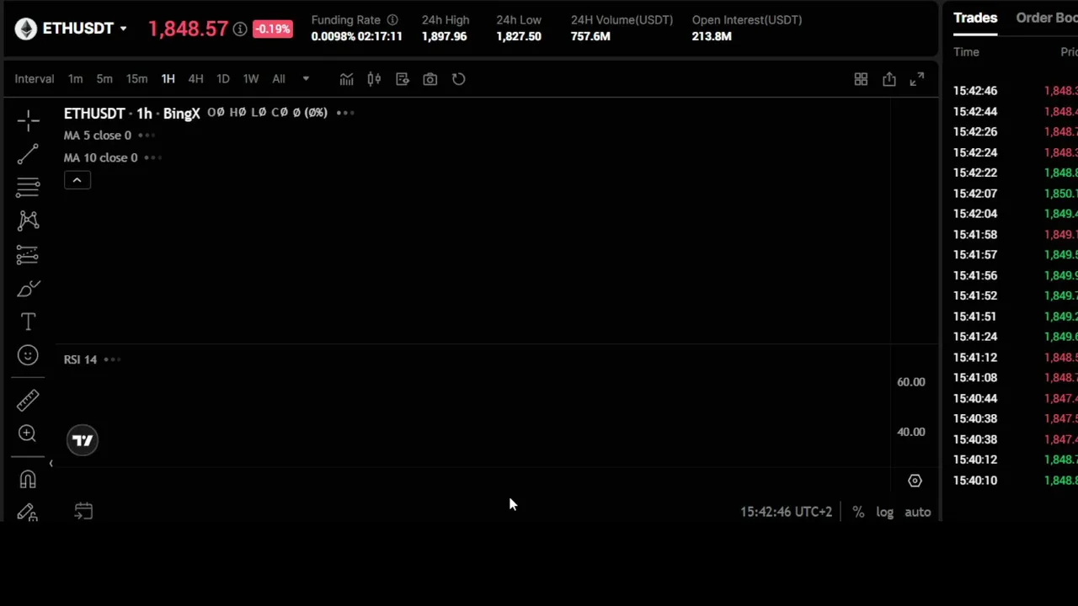Click the TradingView logo badge

[83, 440]
